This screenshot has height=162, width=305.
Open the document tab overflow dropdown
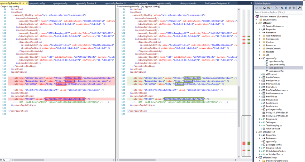point(251,3)
